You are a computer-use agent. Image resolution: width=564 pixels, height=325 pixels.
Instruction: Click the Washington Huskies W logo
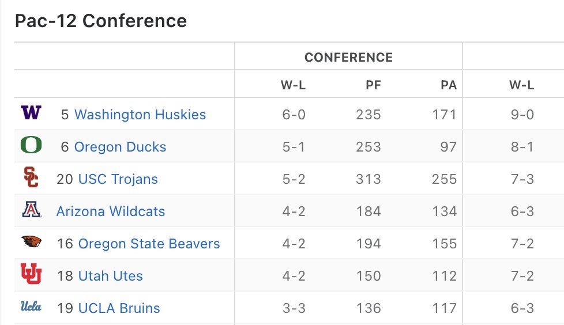pos(31,112)
